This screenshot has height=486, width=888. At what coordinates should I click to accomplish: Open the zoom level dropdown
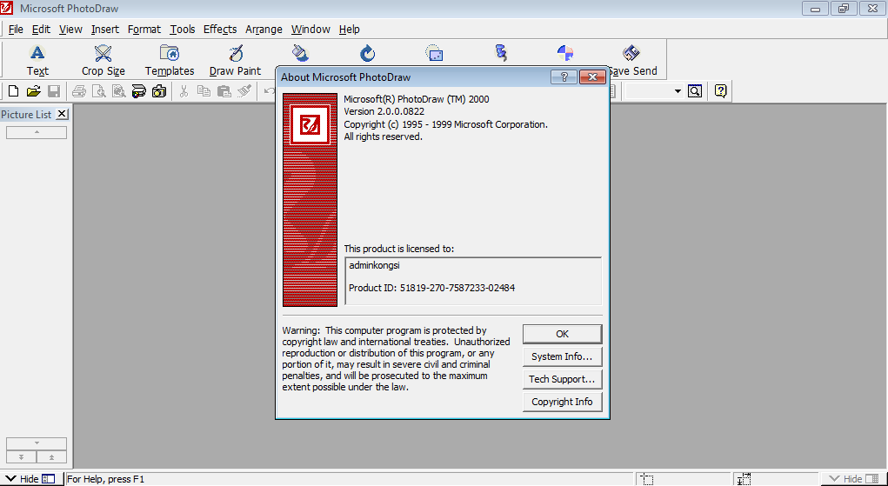coord(678,91)
